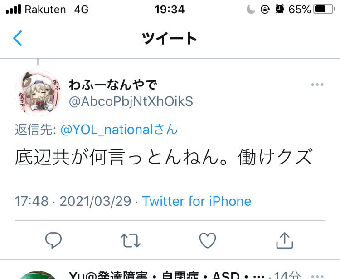
Task: Share the tweet via upload icon
Action: pyautogui.click(x=285, y=240)
